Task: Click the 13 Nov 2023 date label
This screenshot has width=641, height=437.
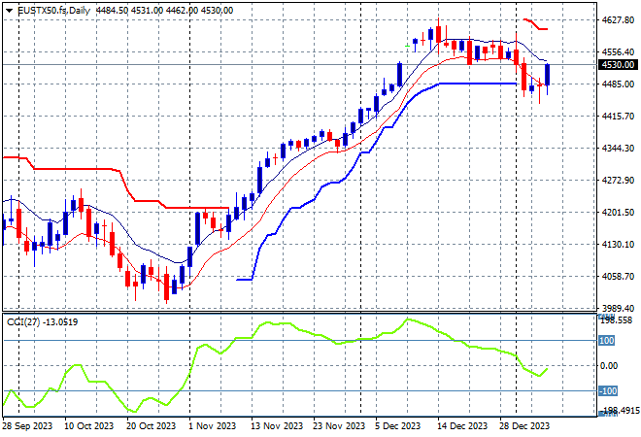Action: click(x=272, y=425)
